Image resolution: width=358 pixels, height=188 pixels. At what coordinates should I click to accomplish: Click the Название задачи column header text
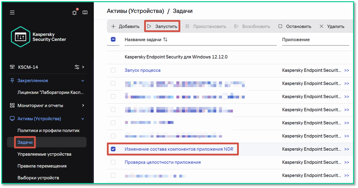click(x=143, y=40)
